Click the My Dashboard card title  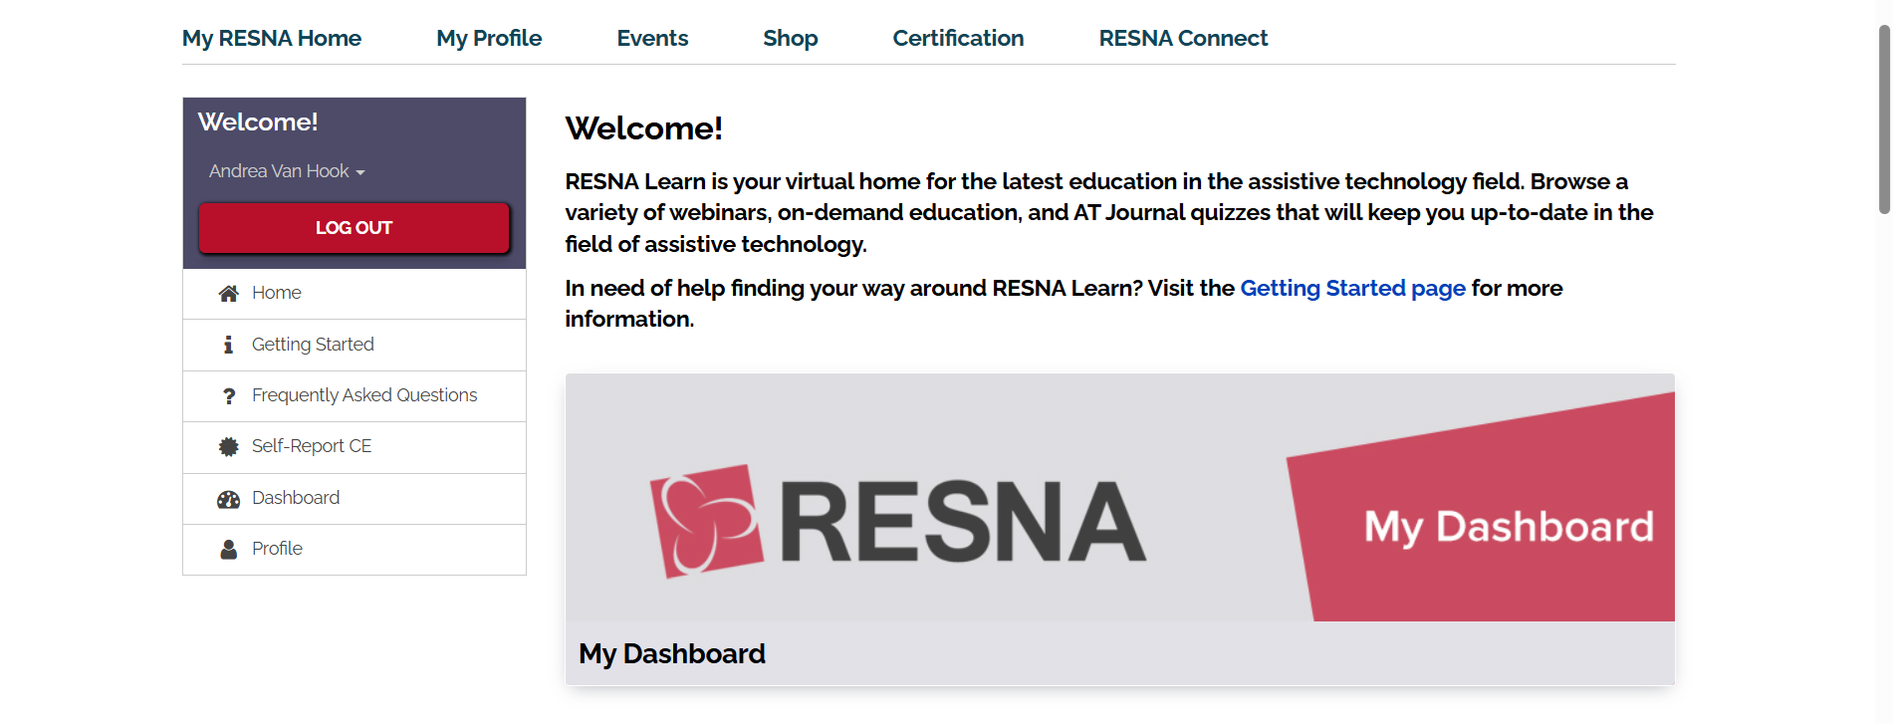click(672, 653)
